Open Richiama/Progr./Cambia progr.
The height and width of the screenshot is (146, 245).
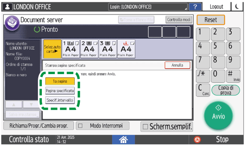tap(39, 126)
